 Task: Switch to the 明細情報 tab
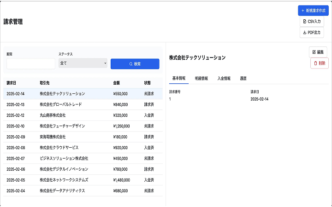tap(201, 79)
